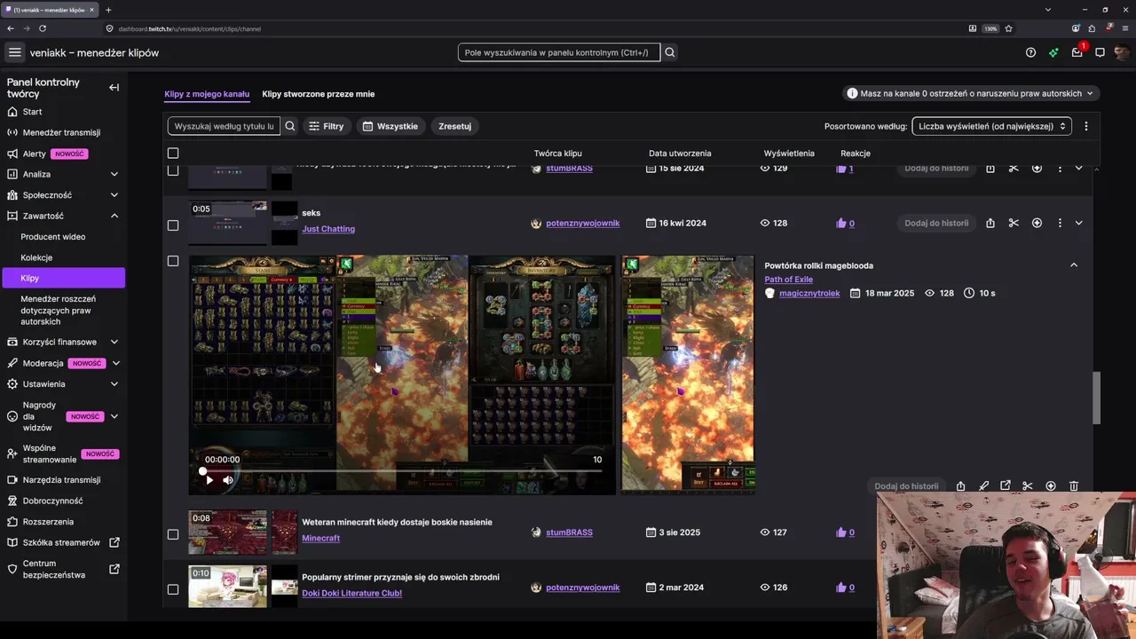The image size is (1136, 639).
Task: Collapse the Zawartość sidebar section
Action: (114, 216)
